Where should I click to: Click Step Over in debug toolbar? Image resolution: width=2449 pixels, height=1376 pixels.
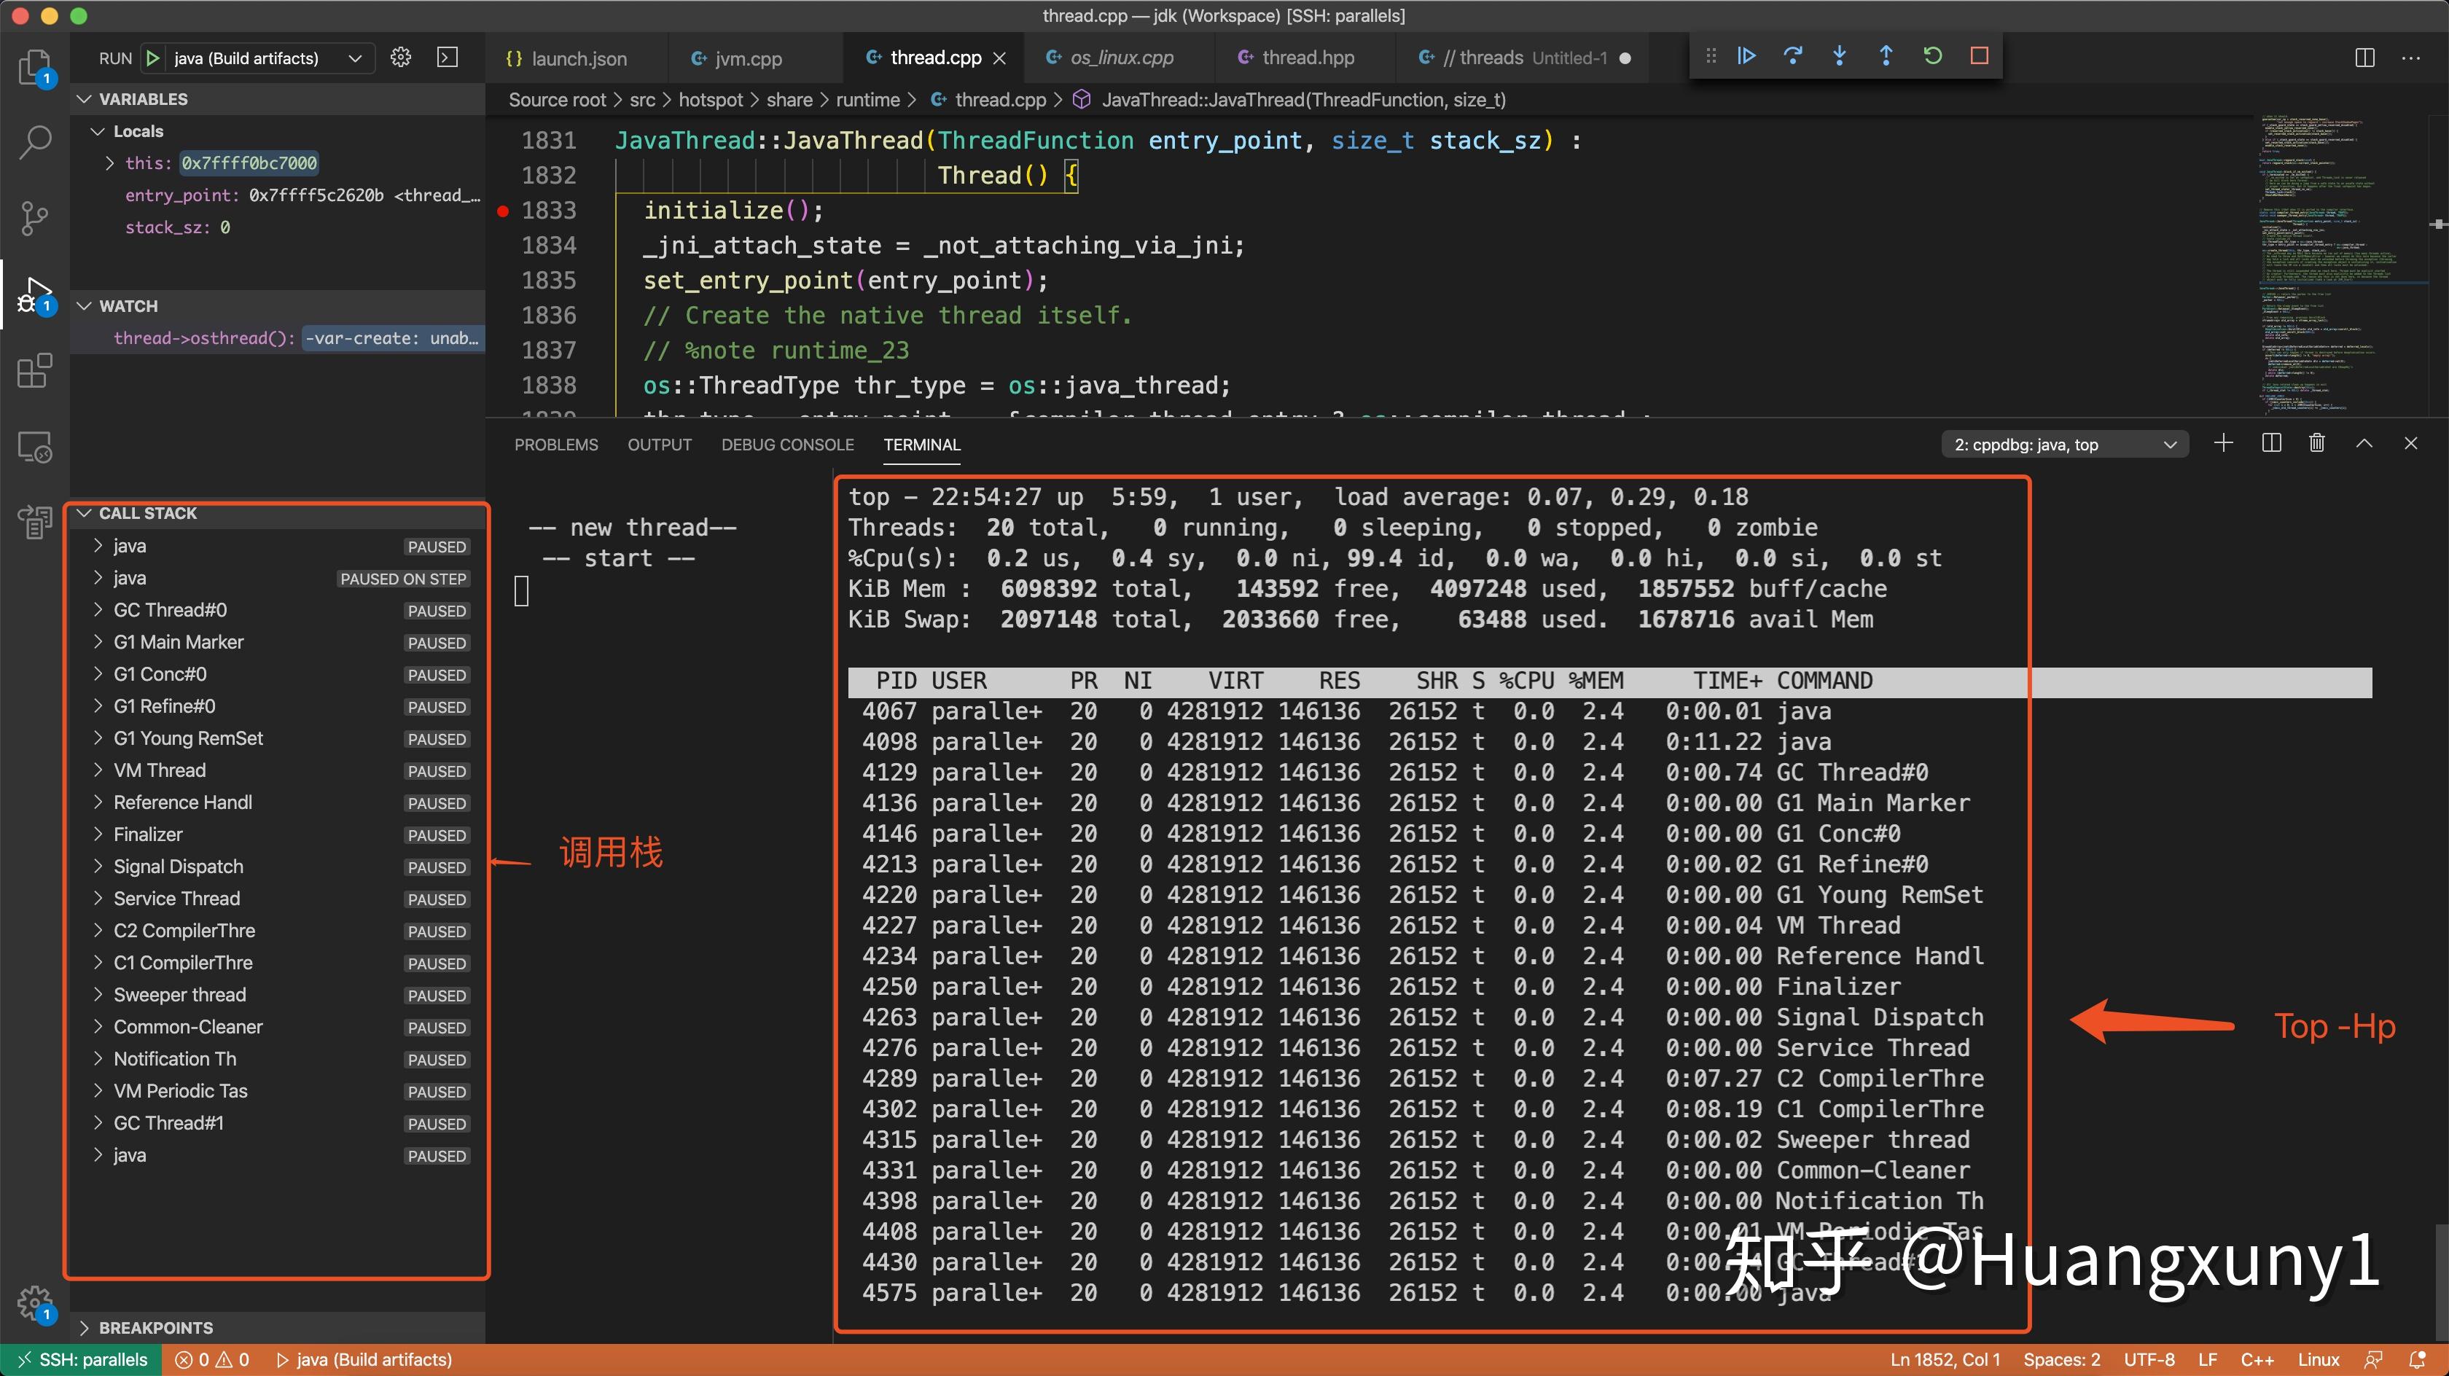point(1793,56)
